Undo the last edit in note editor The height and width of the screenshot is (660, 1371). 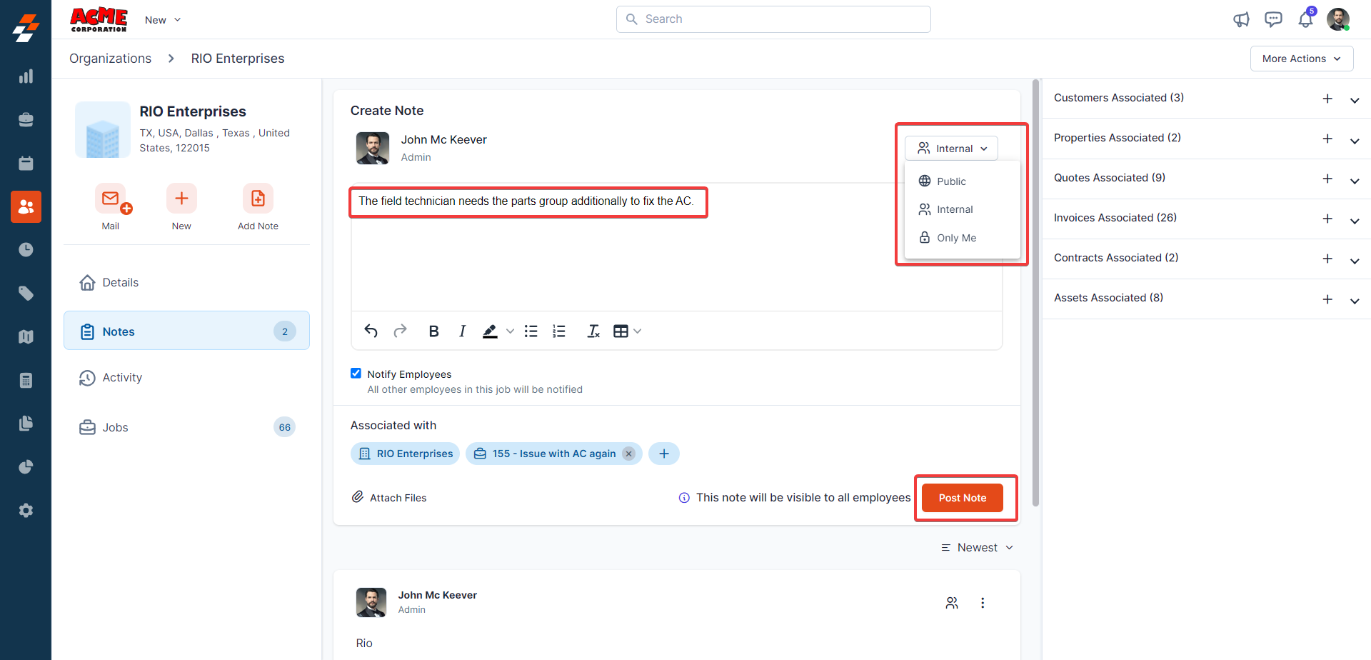tap(371, 331)
